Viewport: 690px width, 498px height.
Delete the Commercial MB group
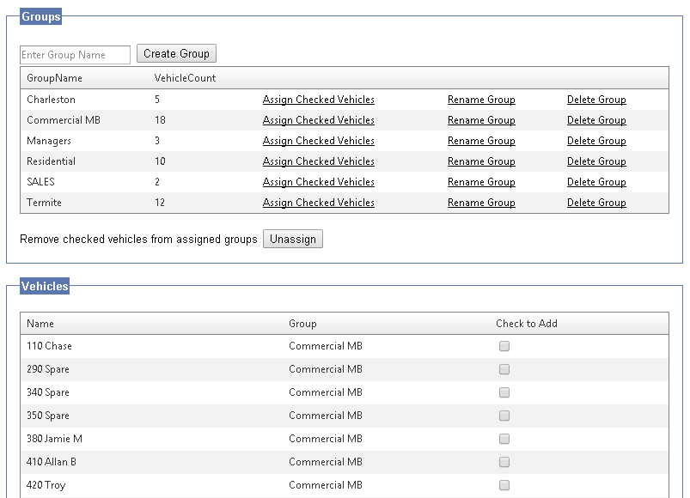(x=596, y=120)
